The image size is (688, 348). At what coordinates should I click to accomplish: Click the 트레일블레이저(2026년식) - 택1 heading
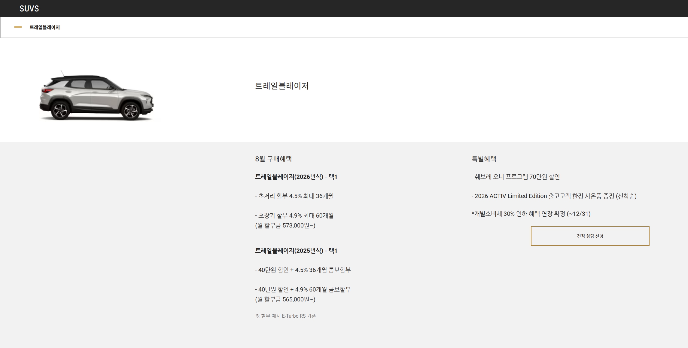(296, 177)
